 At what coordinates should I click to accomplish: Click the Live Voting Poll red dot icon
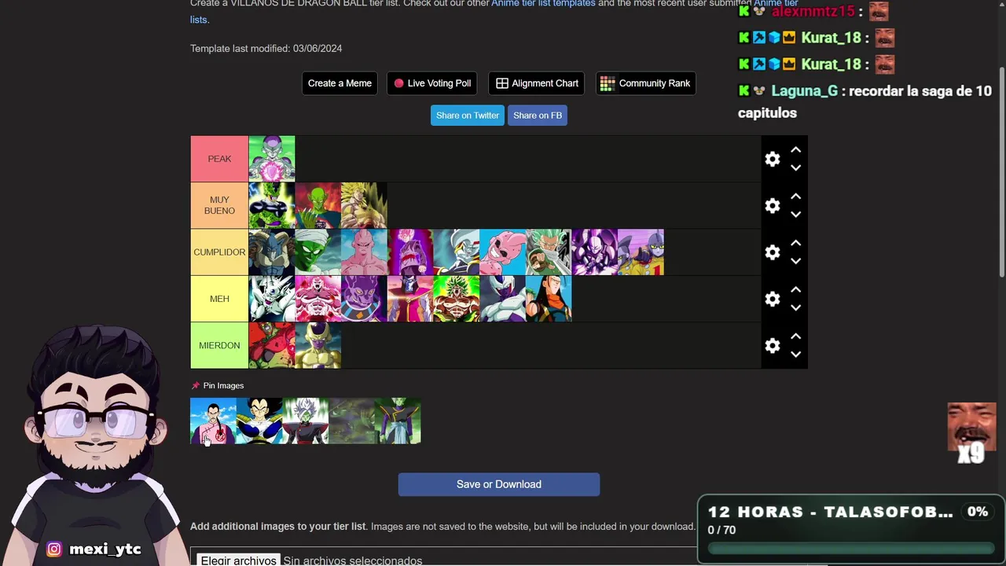[398, 83]
